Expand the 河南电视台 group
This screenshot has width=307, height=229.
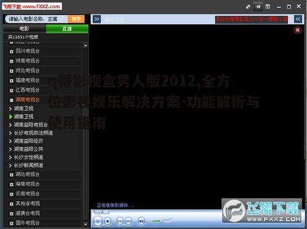pyautogui.click(x=12, y=61)
